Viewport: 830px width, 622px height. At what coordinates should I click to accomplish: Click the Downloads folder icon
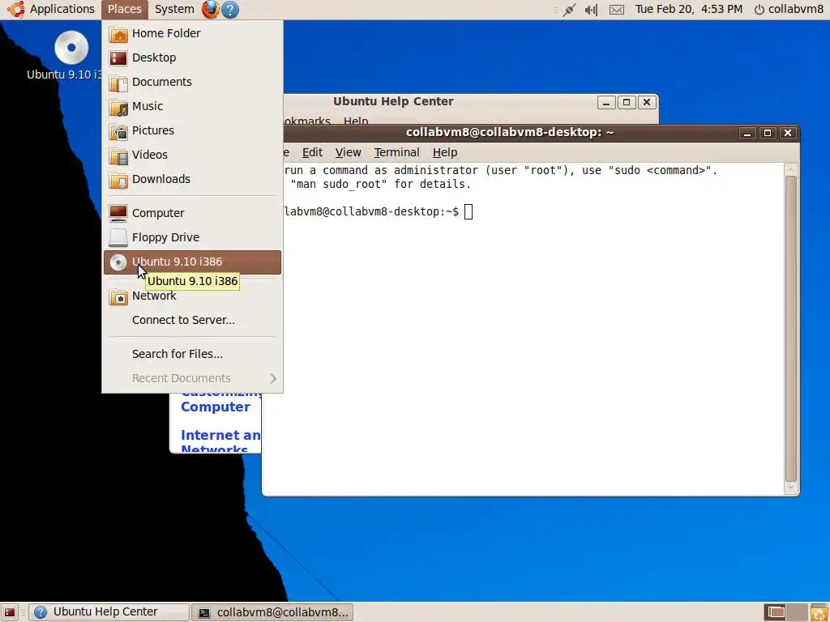pyautogui.click(x=118, y=180)
